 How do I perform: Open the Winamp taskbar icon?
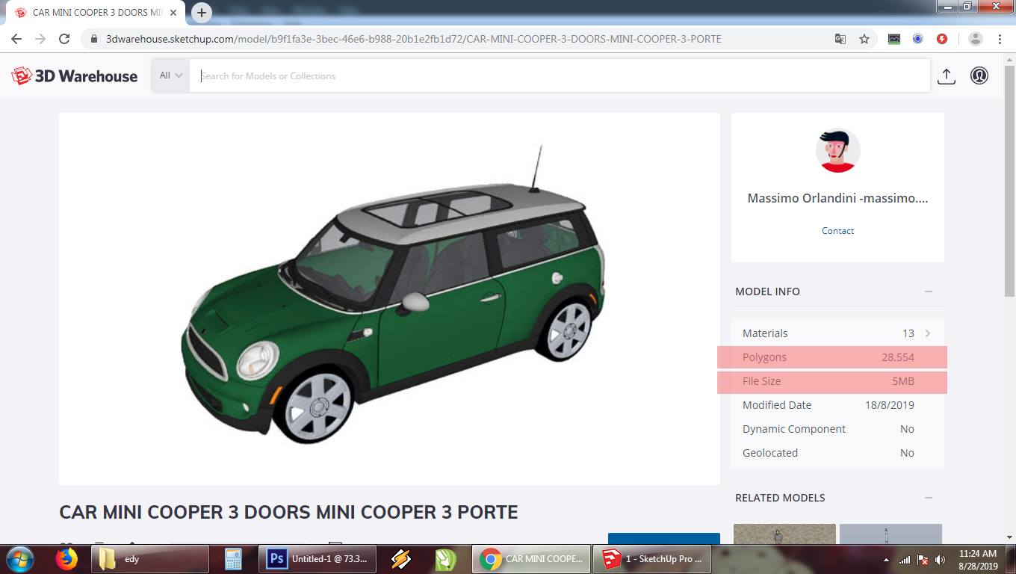[401, 559]
